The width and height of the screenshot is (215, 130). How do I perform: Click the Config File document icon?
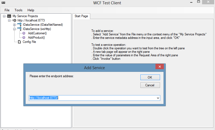pos(19,42)
